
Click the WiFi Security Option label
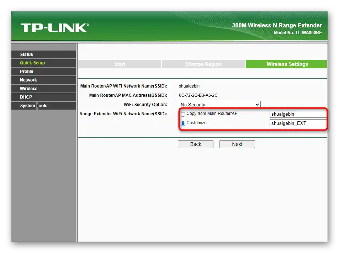145,105
